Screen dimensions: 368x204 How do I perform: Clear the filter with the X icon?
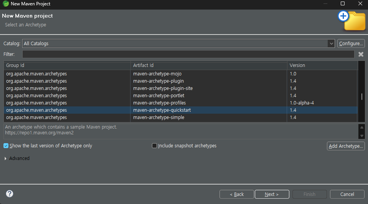(361, 54)
